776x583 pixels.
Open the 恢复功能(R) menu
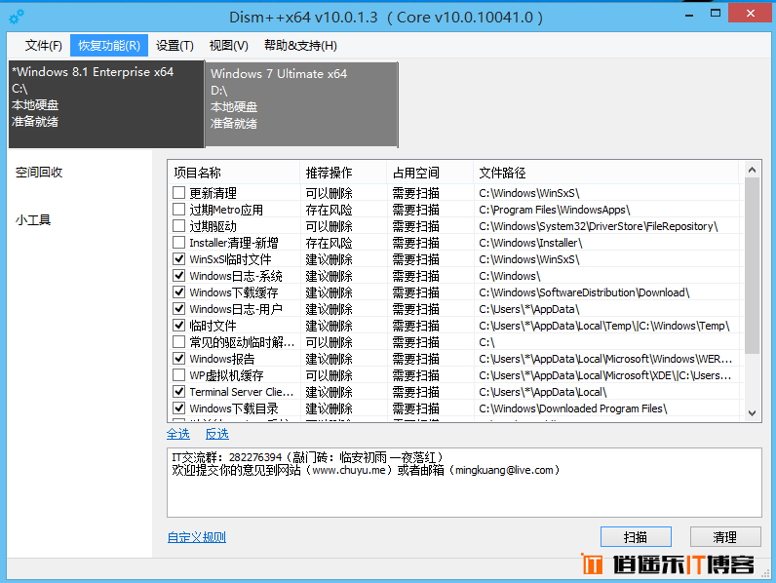click(x=108, y=46)
